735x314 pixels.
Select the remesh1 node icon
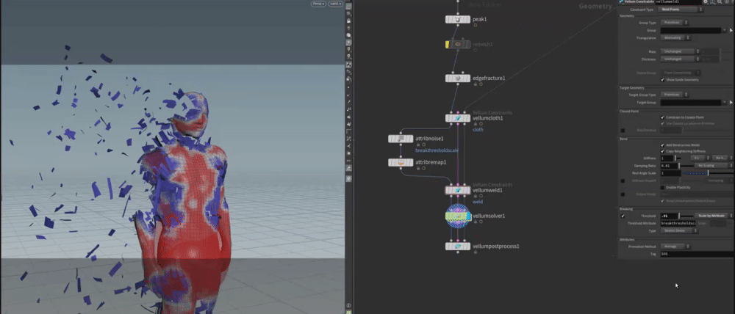click(x=459, y=44)
